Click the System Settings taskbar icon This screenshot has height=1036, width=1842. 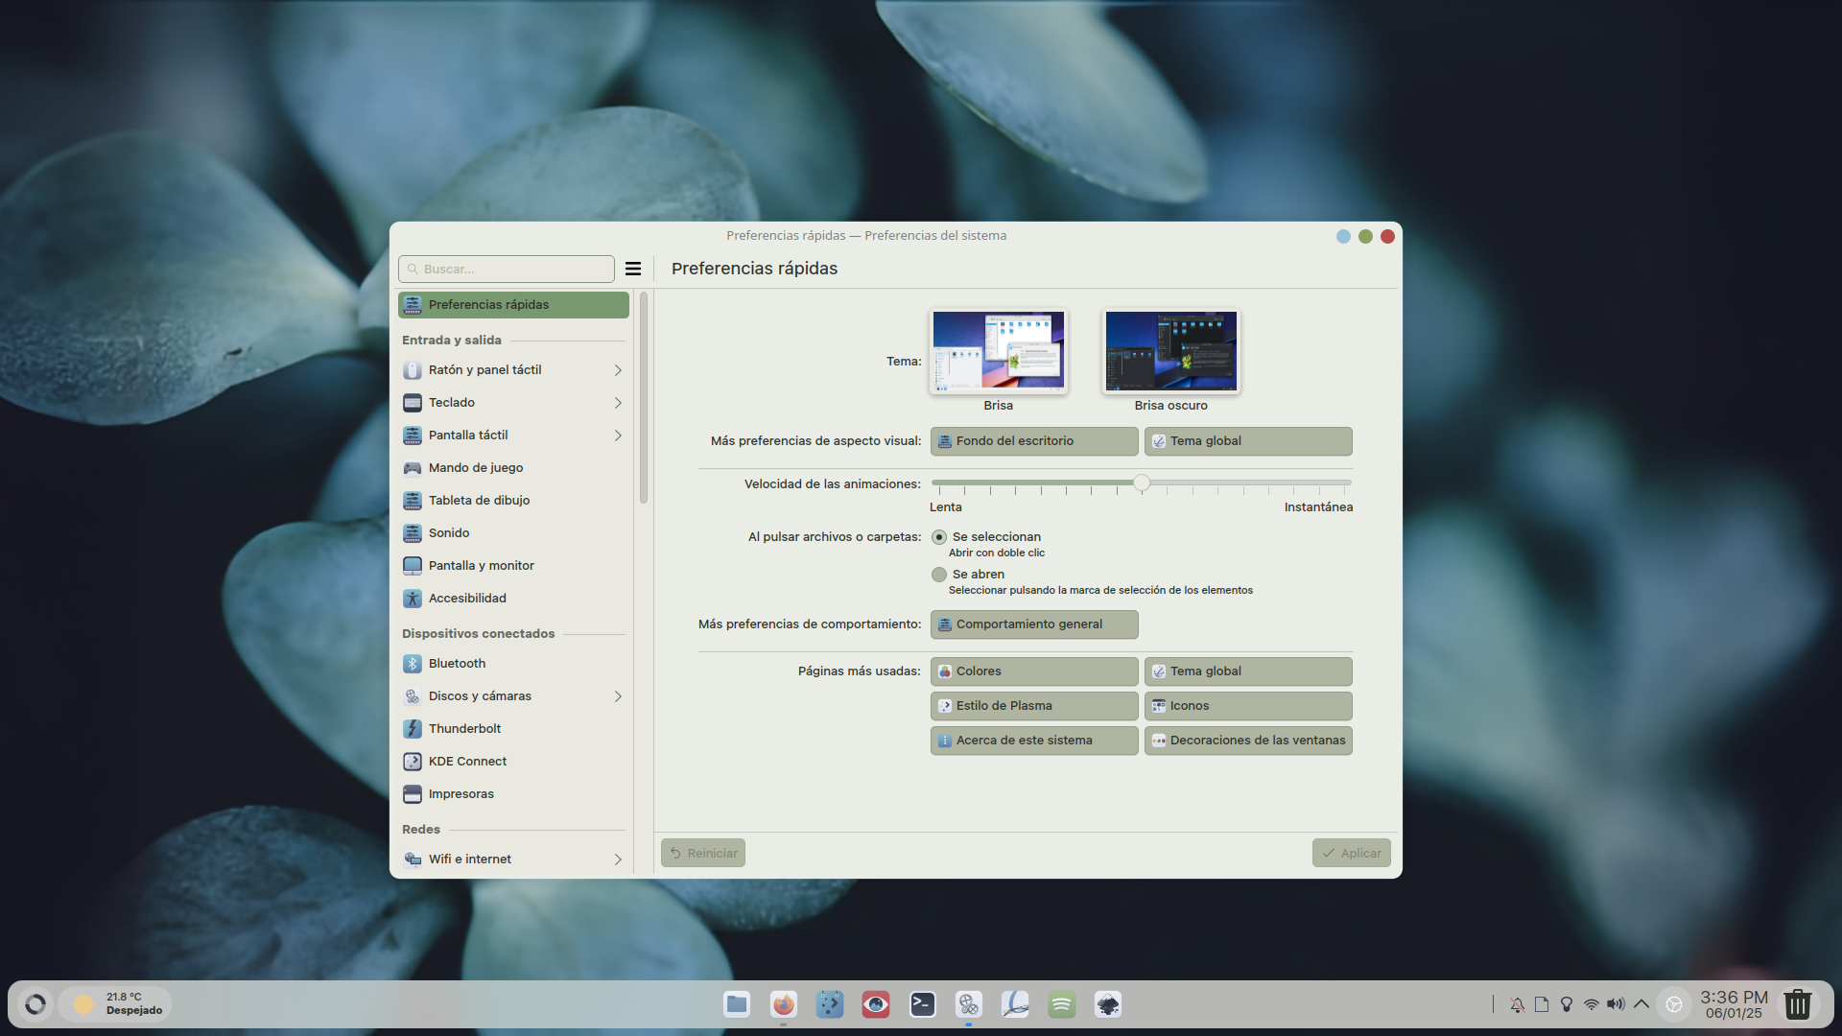coord(969,1004)
